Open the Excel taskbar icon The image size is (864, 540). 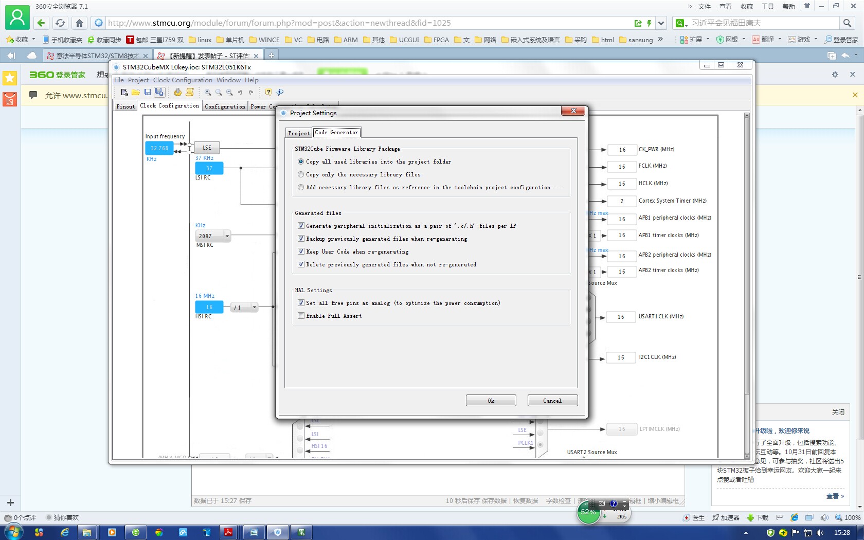tap(301, 532)
